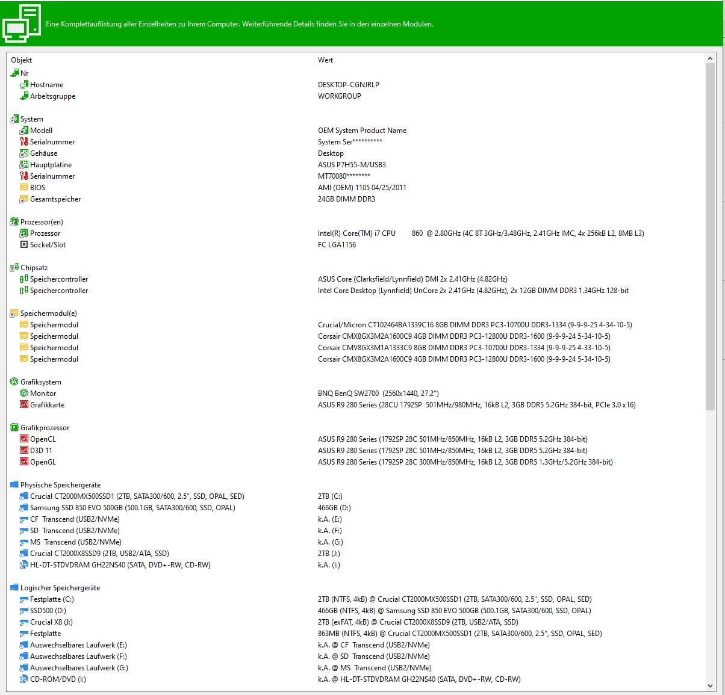Click the ASUS Core Clarksfield/Lynnfield DMI value

(412, 279)
